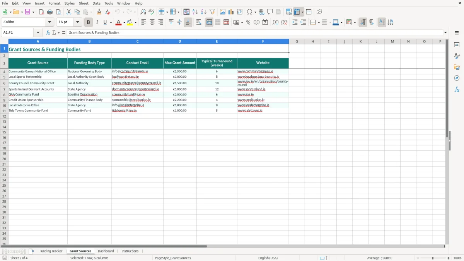Insert a pivot table

point(240,12)
